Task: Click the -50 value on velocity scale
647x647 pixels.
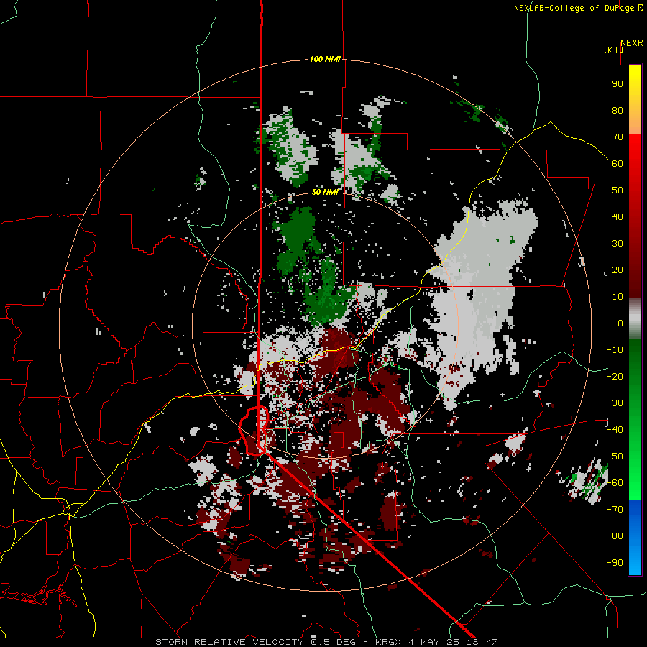Action: pyautogui.click(x=615, y=456)
